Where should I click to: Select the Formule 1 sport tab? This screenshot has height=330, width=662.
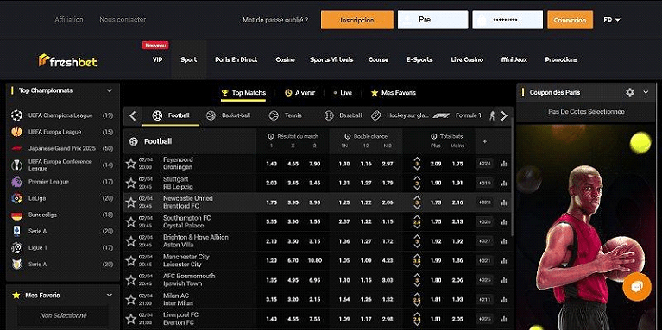(x=457, y=115)
